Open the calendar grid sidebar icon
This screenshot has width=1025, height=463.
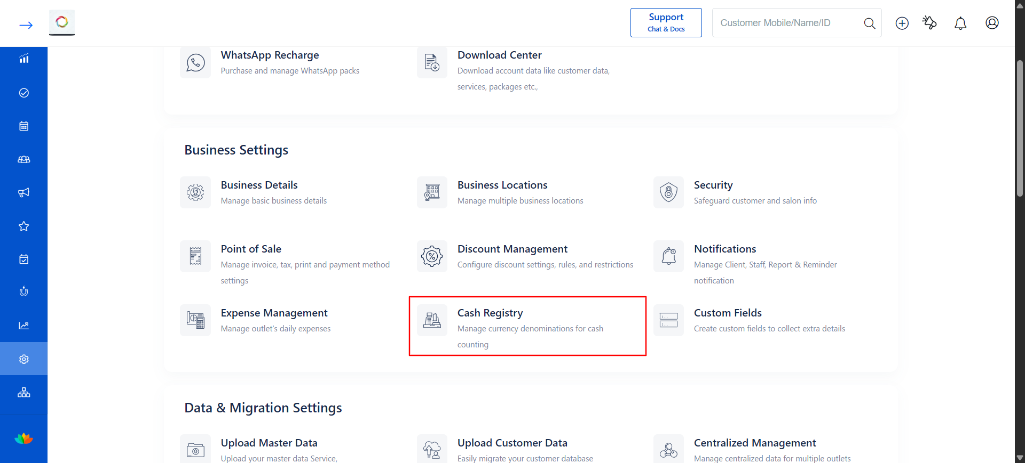(x=24, y=126)
